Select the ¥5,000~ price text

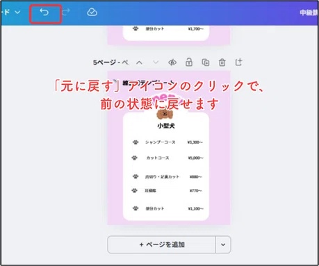tap(195, 158)
